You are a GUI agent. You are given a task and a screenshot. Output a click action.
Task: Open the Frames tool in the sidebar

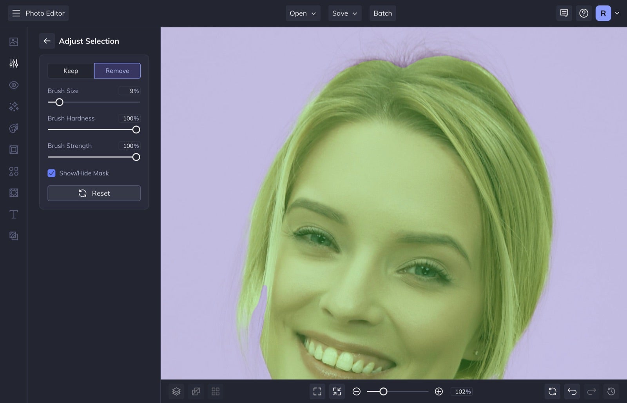(13, 149)
